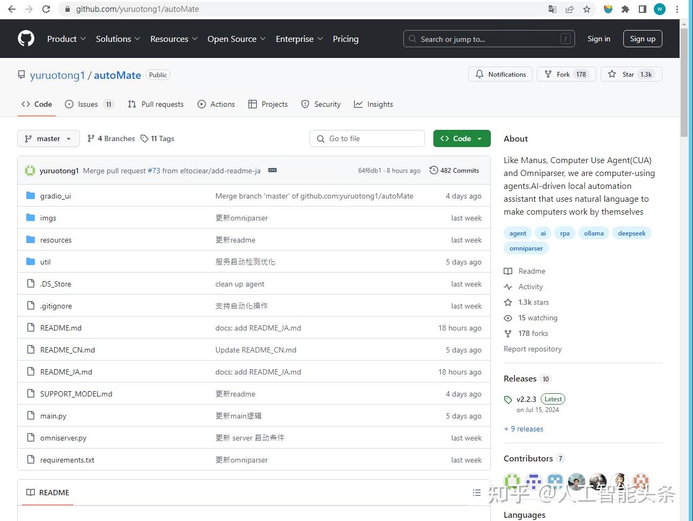
Task: Open the main.py file
Action: (53, 416)
